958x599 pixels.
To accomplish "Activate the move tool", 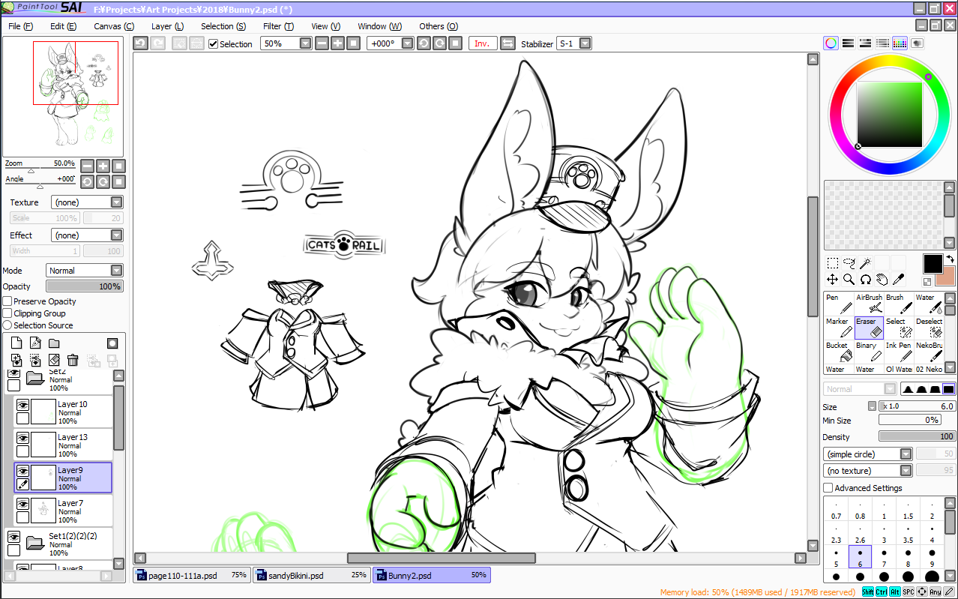I will [x=832, y=280].
